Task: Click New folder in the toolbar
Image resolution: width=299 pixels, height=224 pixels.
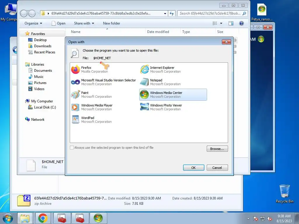Action: pos(112,23)
